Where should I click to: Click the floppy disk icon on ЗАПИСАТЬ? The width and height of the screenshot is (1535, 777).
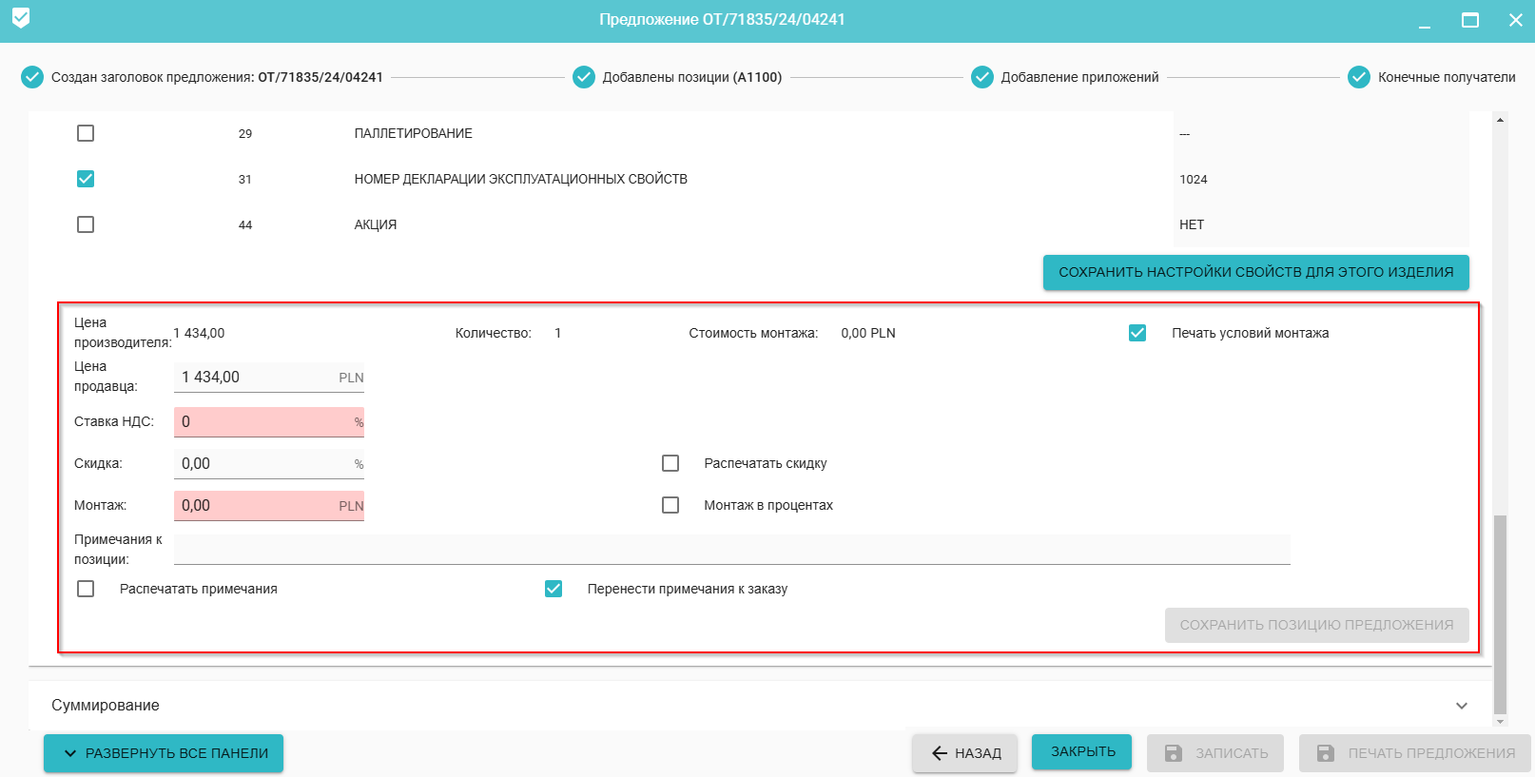(1174, 753)
